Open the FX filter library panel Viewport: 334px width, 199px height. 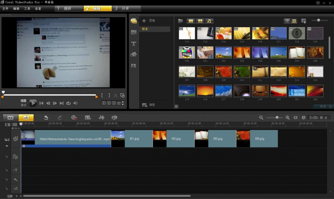pyautogui.click(x=134, y=66)
